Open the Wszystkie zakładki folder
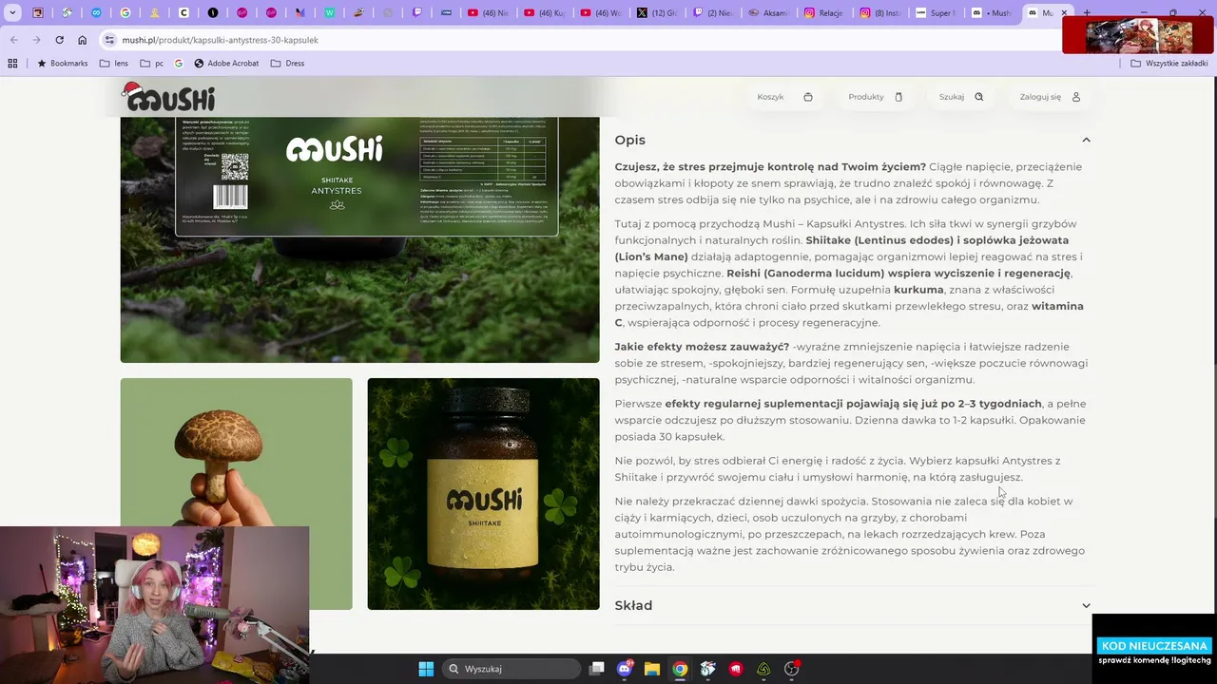Screen dimensions: 1217x684 1169,64
